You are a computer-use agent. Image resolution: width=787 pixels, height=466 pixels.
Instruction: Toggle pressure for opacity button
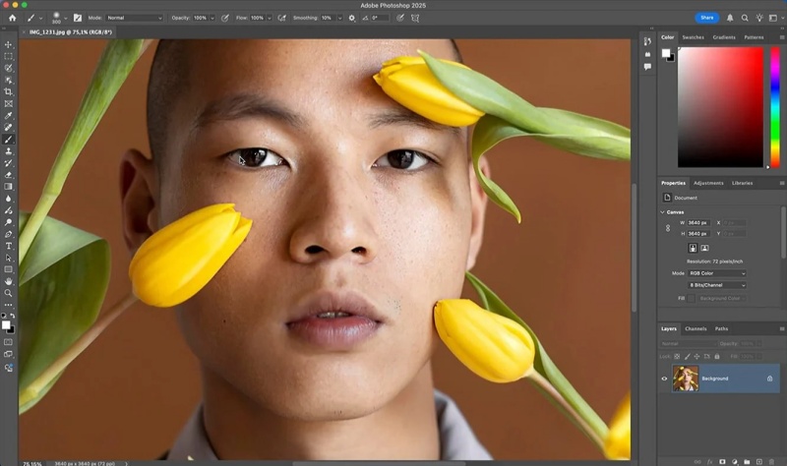226,18
